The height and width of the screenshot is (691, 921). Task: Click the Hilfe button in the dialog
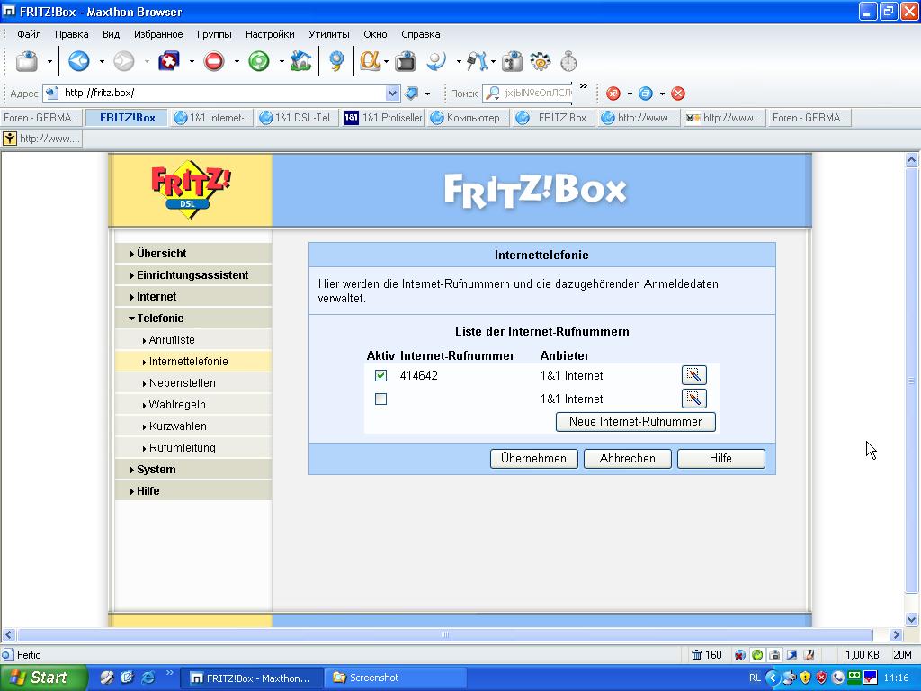point(720,458)
